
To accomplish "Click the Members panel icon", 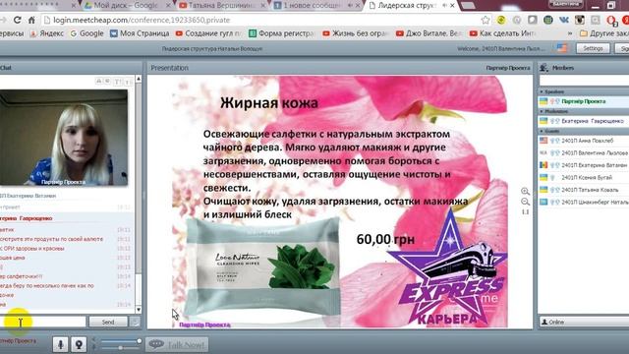I will click(x=543, y=68).
